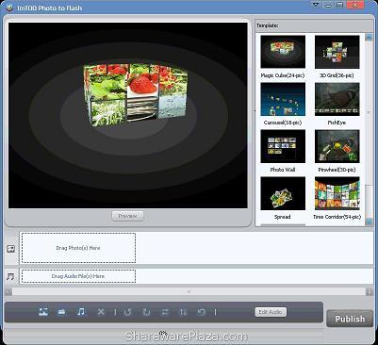Rotate photo clockwise with toolbar icon
Image resolution: width=378 pixels, height=345 pixels.
click(146, 312)
